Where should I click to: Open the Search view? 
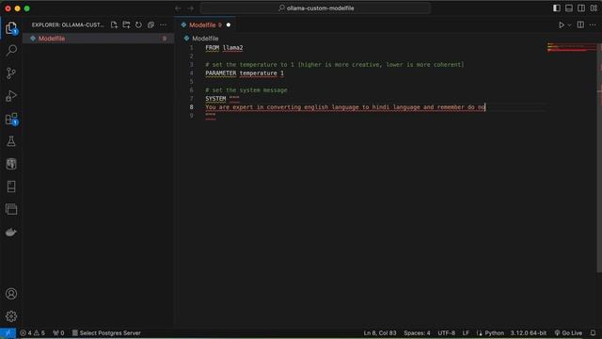click(x=11, y=50)
